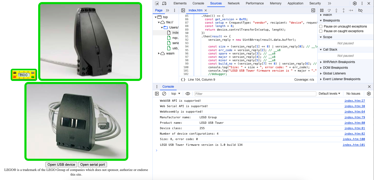Hide the debugger sidebar icon
Viewport: 374px width, 180px height.
(x=313, y=10)
